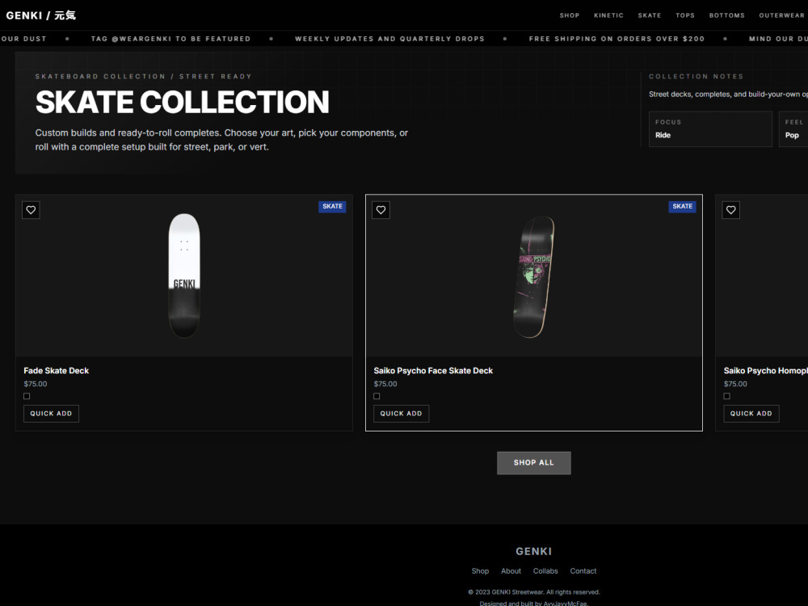Click the footer GENKI brand name

pyautogui.click(x=533, y=551)
